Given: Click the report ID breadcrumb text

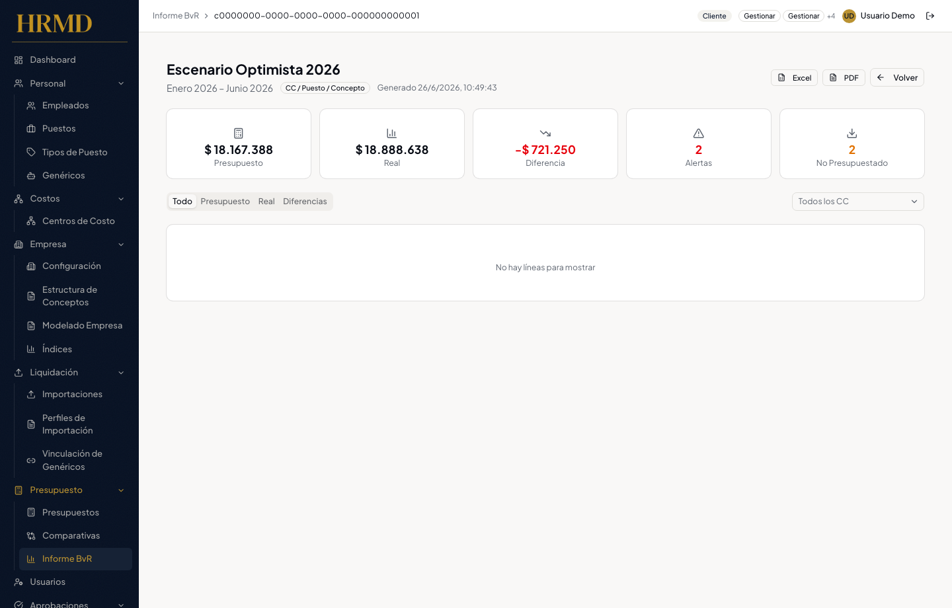Looking at the screenshot, I should click(x=317, y=16).
